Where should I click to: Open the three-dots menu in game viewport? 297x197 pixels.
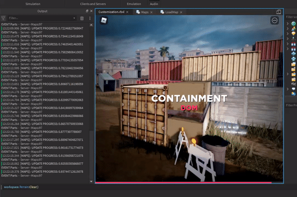(x=274, y=20)
